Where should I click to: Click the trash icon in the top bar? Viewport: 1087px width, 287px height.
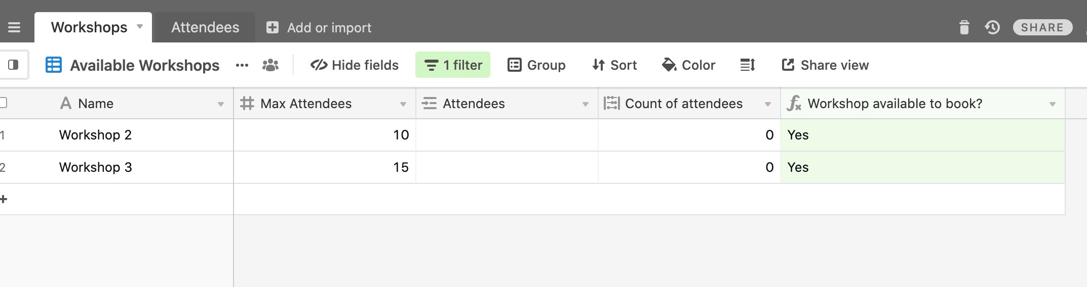pyautogui.click(x=964, y=27)
